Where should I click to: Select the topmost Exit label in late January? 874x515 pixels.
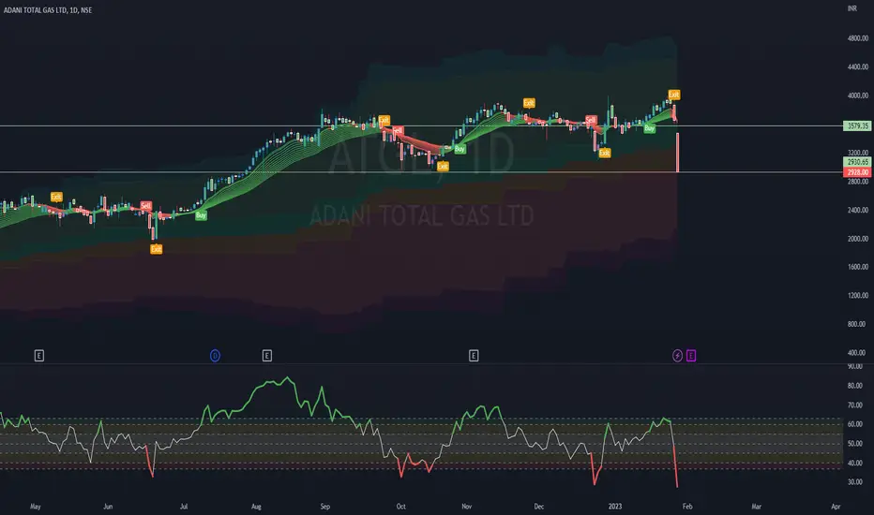[674, 95]
